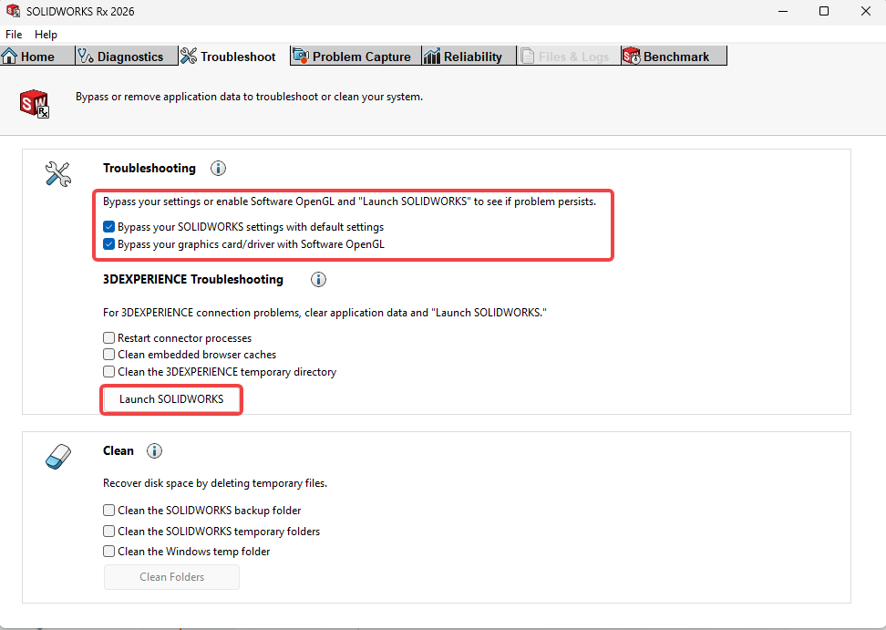Open the File menu
Screen dimensions: 886x630
14,35
